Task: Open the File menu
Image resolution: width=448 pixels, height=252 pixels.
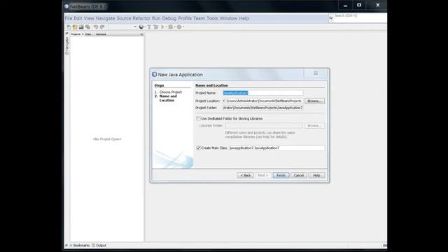Action: [x=69, y=18]
